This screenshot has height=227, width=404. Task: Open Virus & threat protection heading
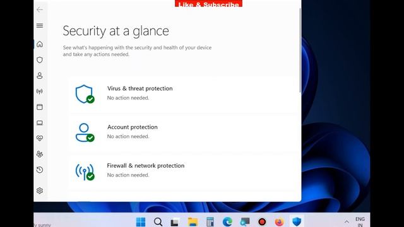pos(140,88)
